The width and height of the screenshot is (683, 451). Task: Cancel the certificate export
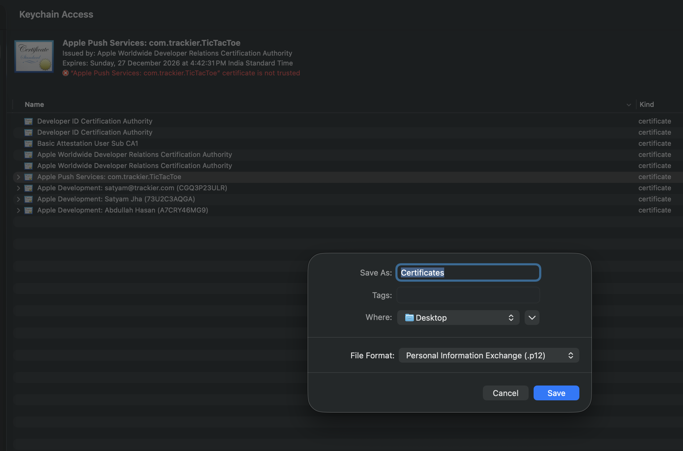[505, 393]
